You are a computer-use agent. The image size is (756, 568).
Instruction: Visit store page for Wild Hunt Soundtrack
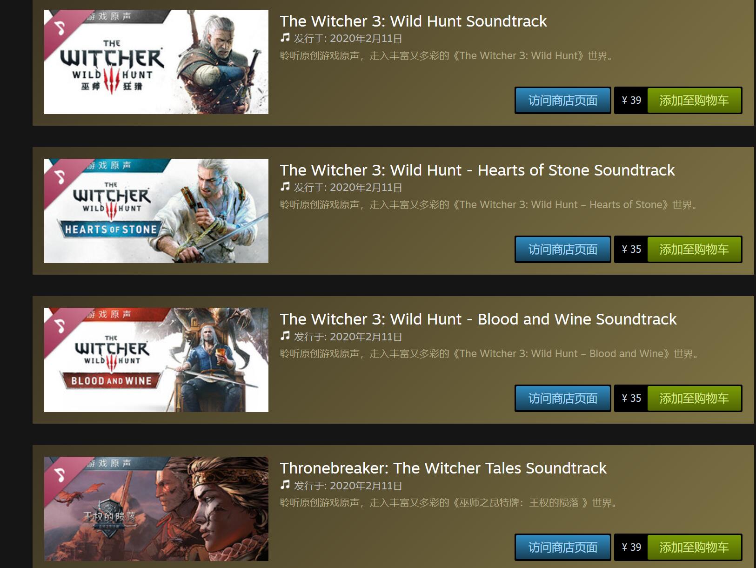[x=562, y=100]
